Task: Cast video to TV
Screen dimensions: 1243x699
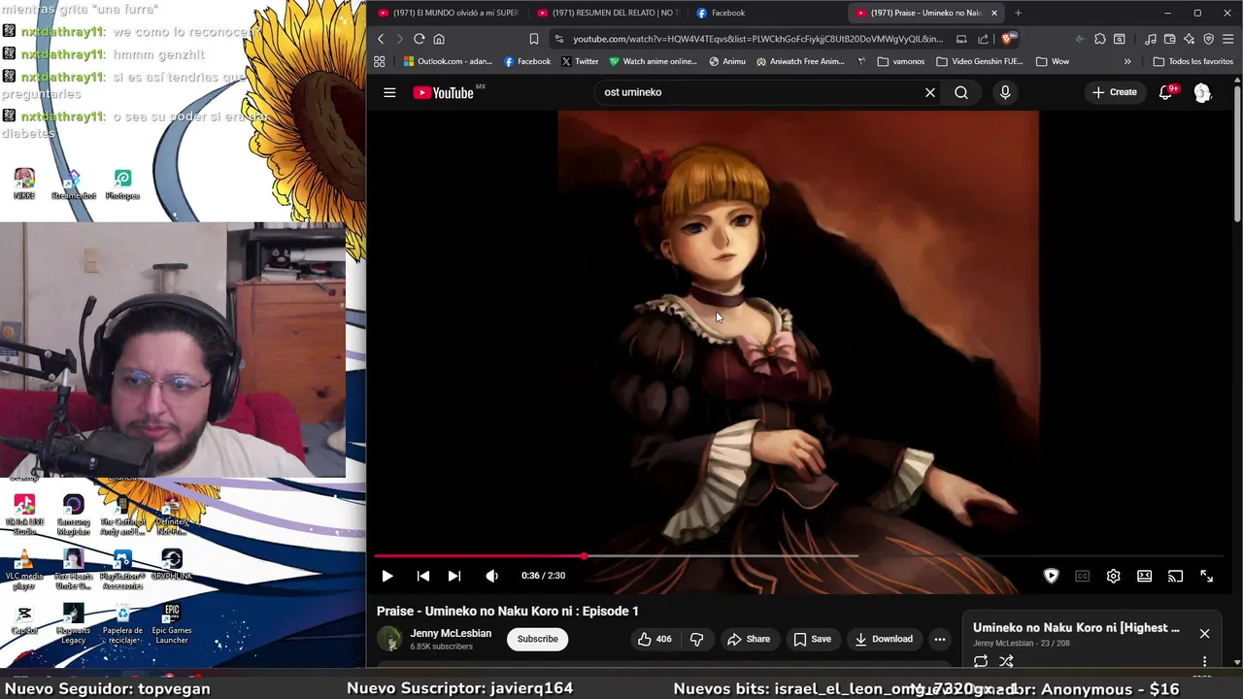Action: [1175, 576]
